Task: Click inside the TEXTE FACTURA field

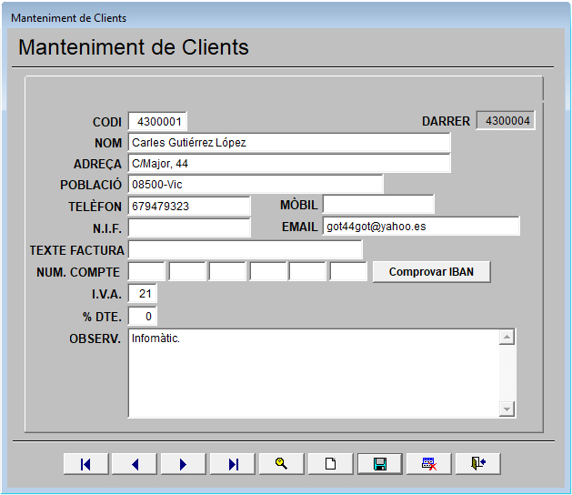Action: (246, 249)
